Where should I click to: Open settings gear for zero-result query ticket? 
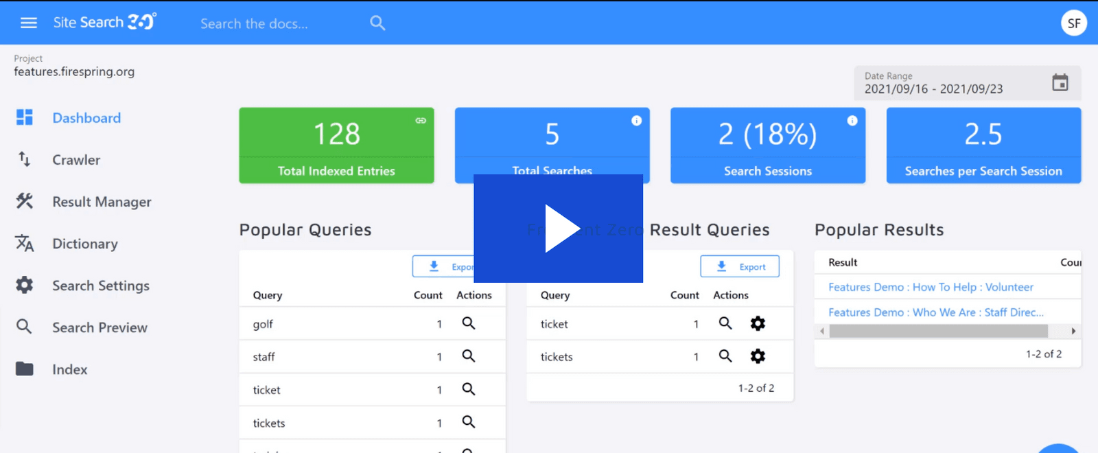pyautogui.click(x=758, y=323)
